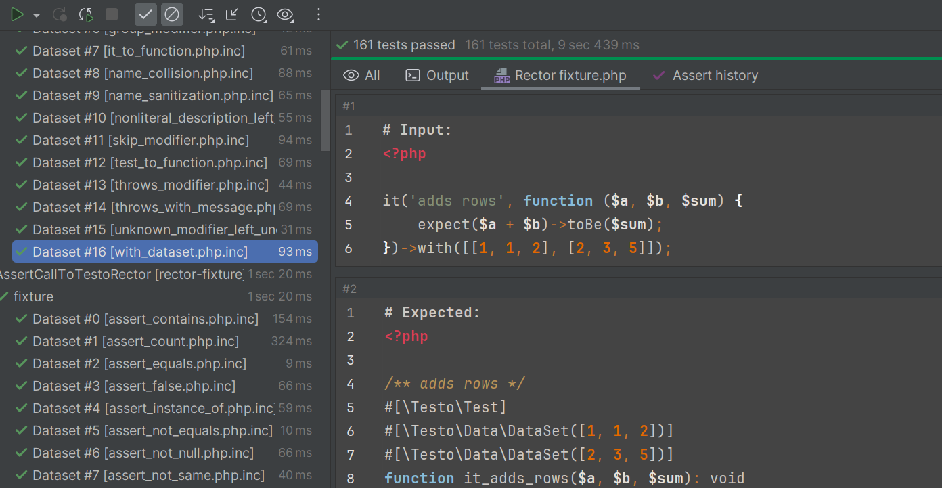Open the more actions vertical dots menu
This screenshot has height=488, width=942.
tap(319, 14)
